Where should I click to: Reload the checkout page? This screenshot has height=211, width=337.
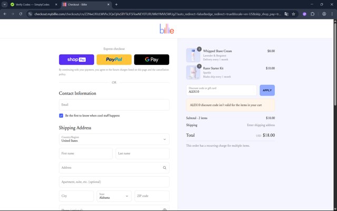(x=21, y=14)
